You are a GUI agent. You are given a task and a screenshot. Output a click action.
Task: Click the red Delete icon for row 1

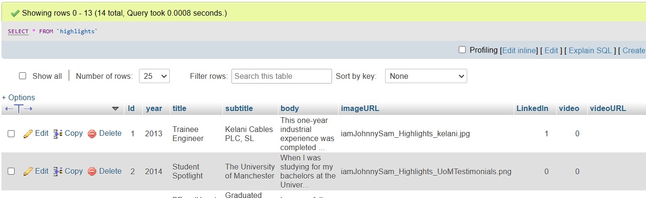[92, 134]
